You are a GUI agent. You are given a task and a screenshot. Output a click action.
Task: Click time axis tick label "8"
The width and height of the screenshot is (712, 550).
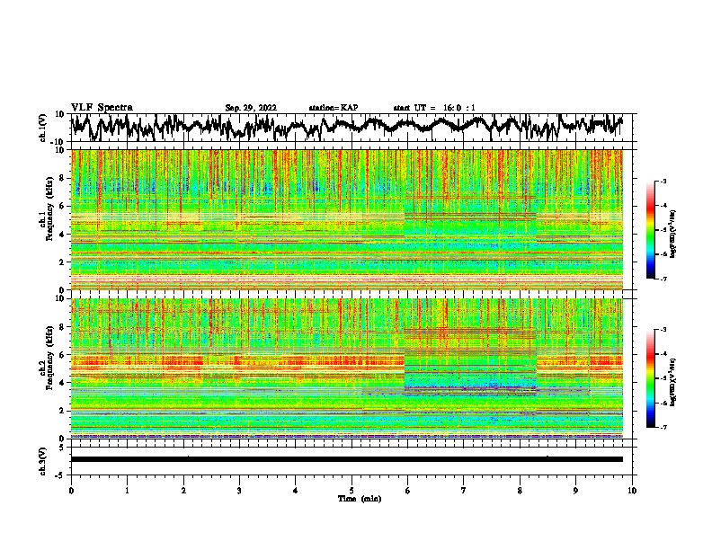520,491
